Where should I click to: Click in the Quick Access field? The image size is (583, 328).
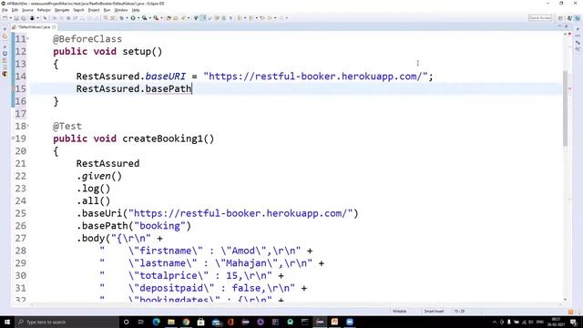(540, 18)
